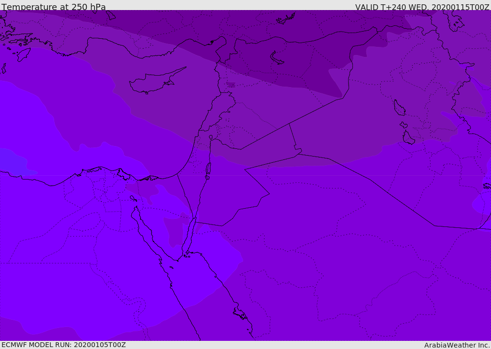Select the Lake Urmia outline at top right

456,21
